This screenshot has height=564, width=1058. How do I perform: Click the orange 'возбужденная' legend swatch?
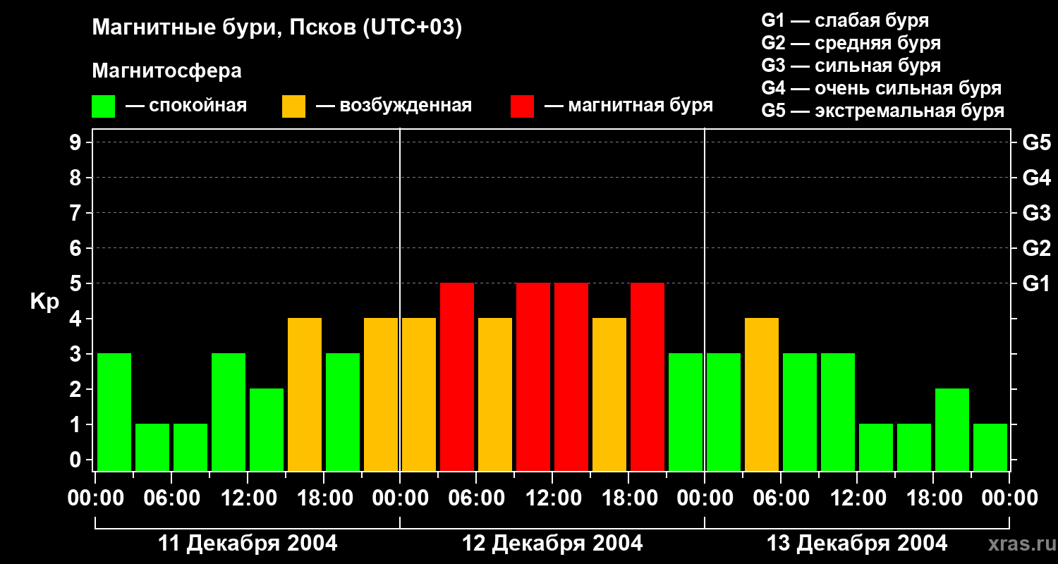[x=293, y=106]
